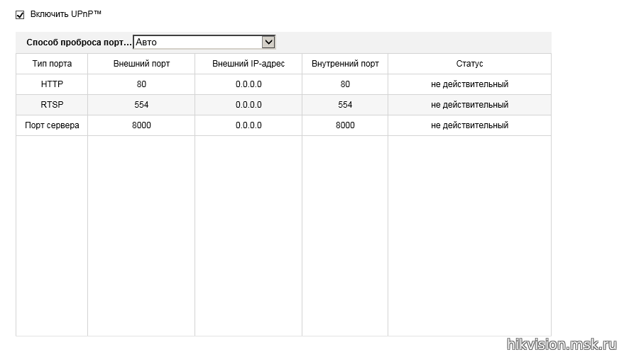This screenshot has height=357, width=624.
Task: Click the Авто port mapping combo box
Action: [204, 42]
